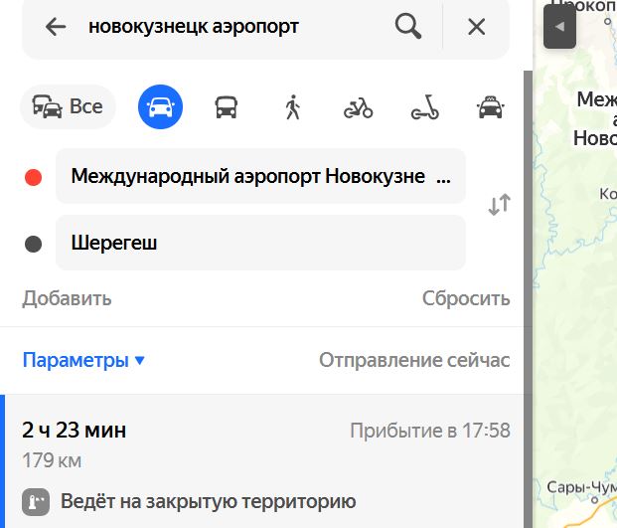Click 'Добавить' to add a waypoint
The image size is (617, 528).
(67, 298)
